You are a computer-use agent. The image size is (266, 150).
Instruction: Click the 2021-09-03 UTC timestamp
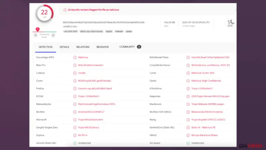coord(196,23)
